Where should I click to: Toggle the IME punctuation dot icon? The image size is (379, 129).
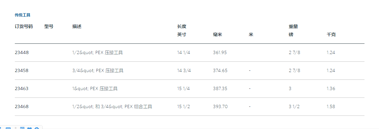(x=15, y=128)
